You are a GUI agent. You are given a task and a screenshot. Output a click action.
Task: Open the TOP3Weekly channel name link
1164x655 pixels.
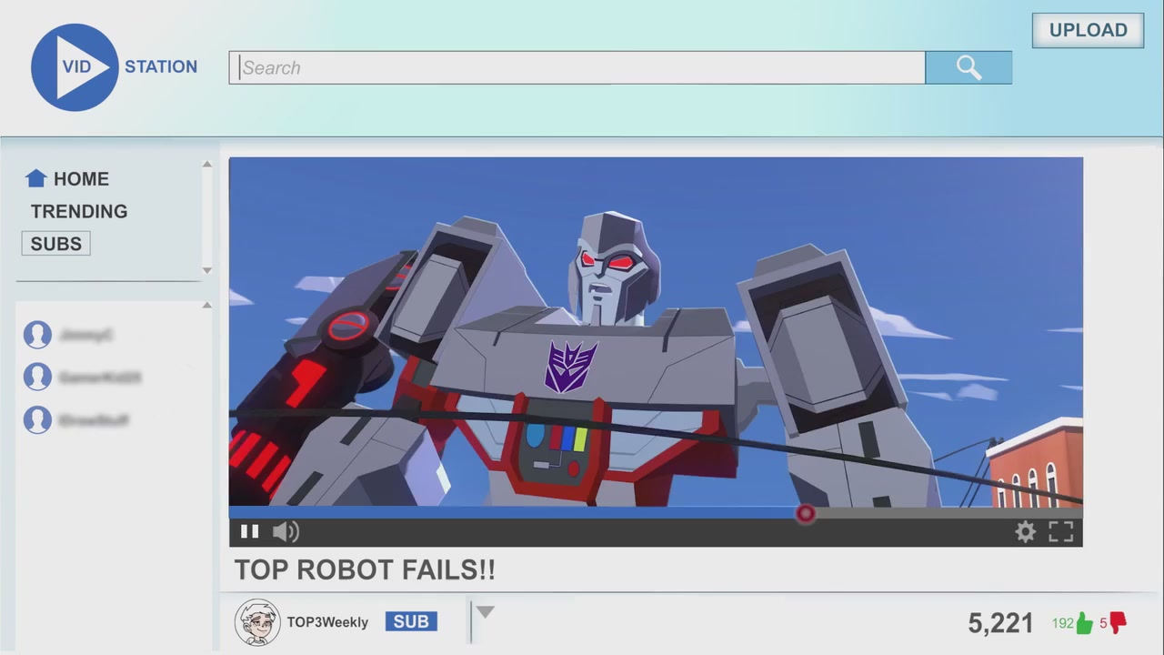tap(327, 622)
